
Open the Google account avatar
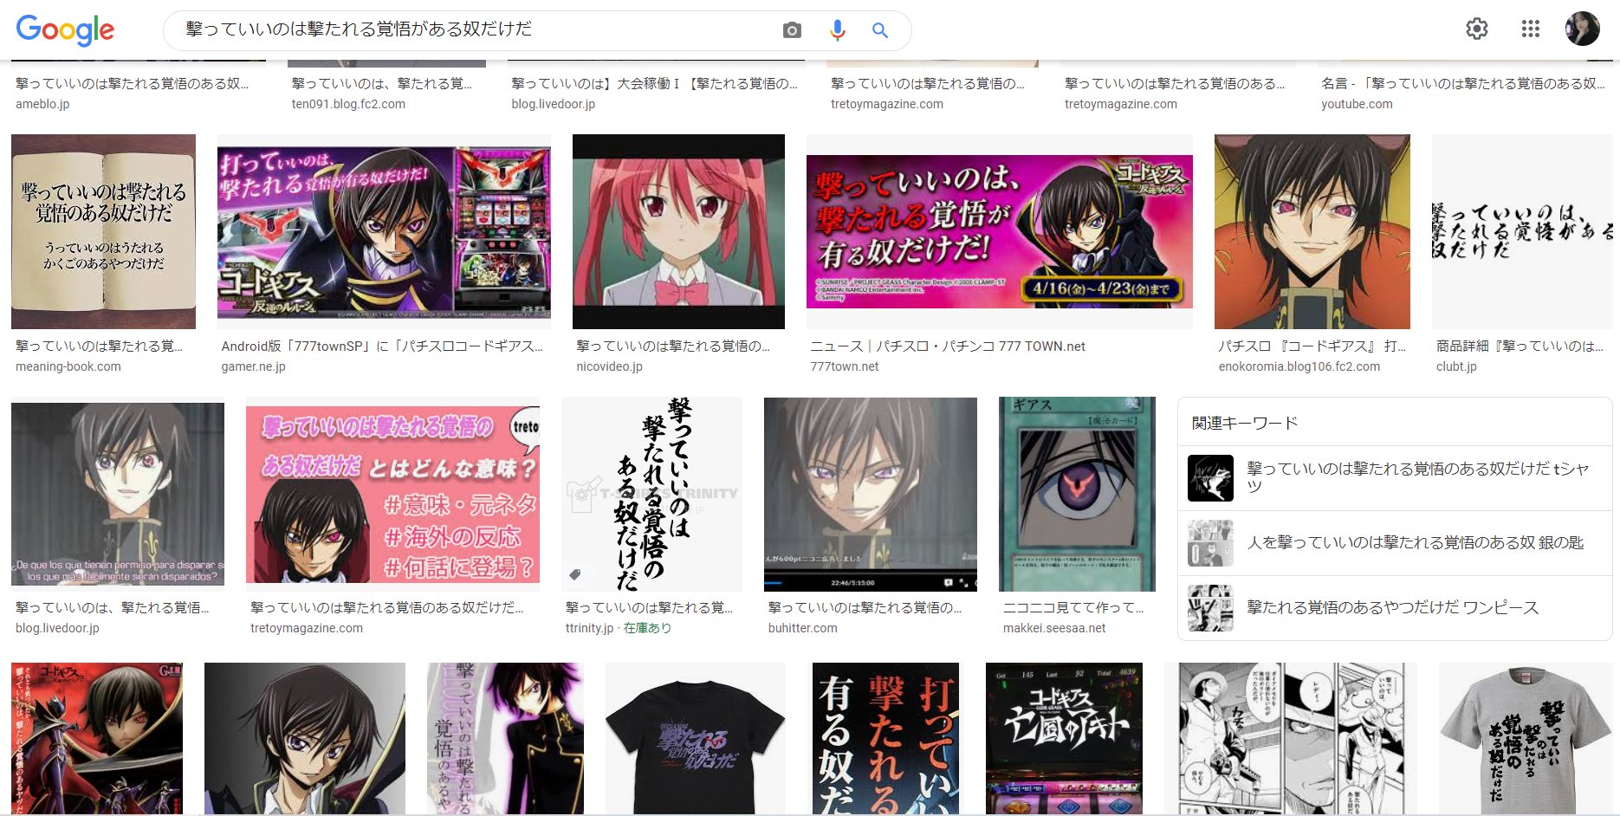tap(1583, 29)
